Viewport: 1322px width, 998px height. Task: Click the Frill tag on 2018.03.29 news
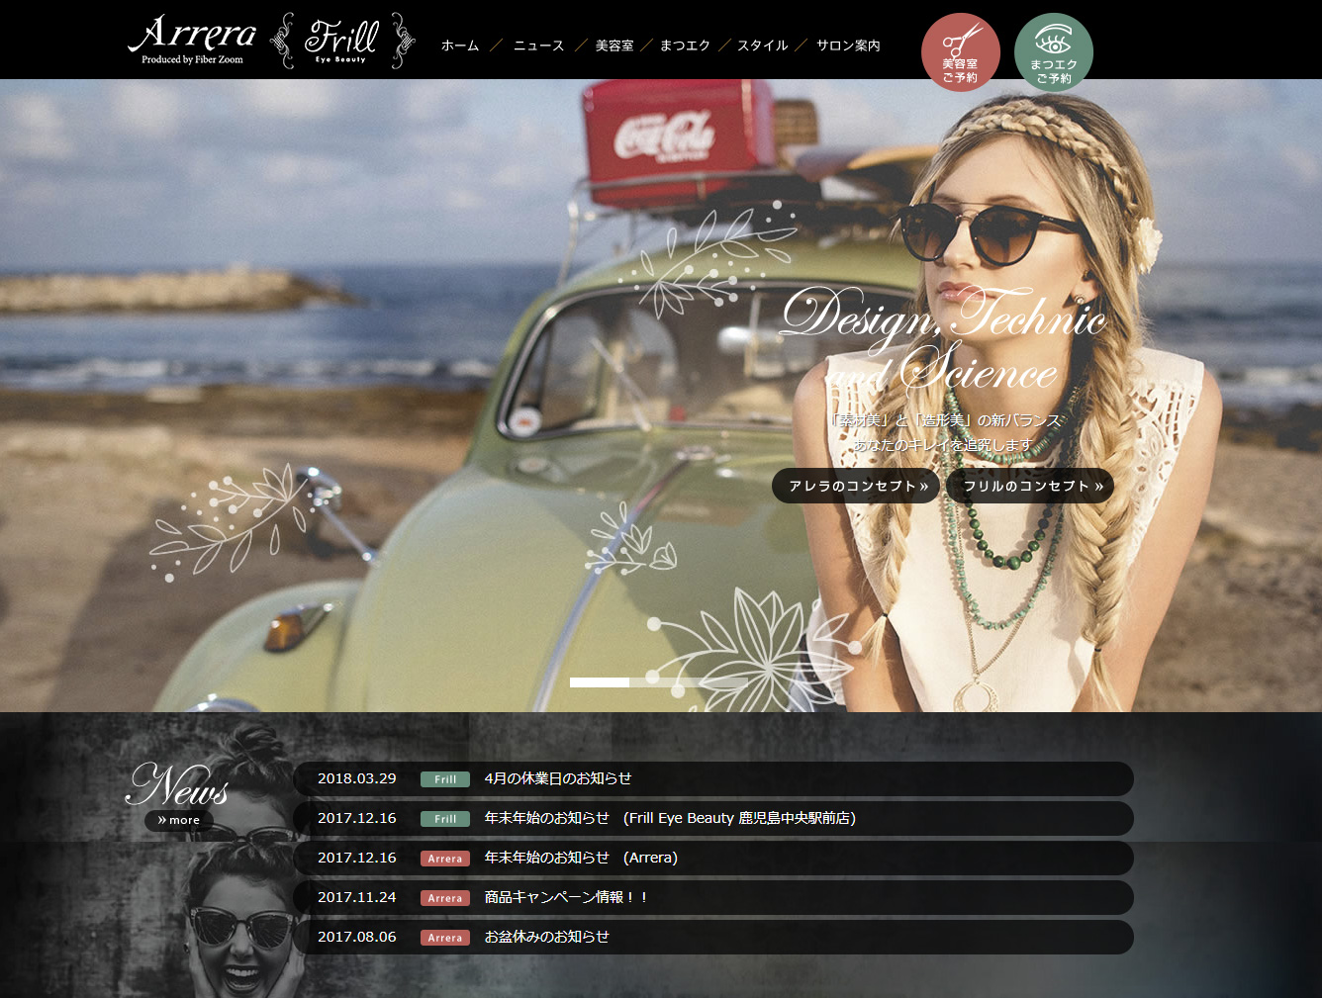445,779
